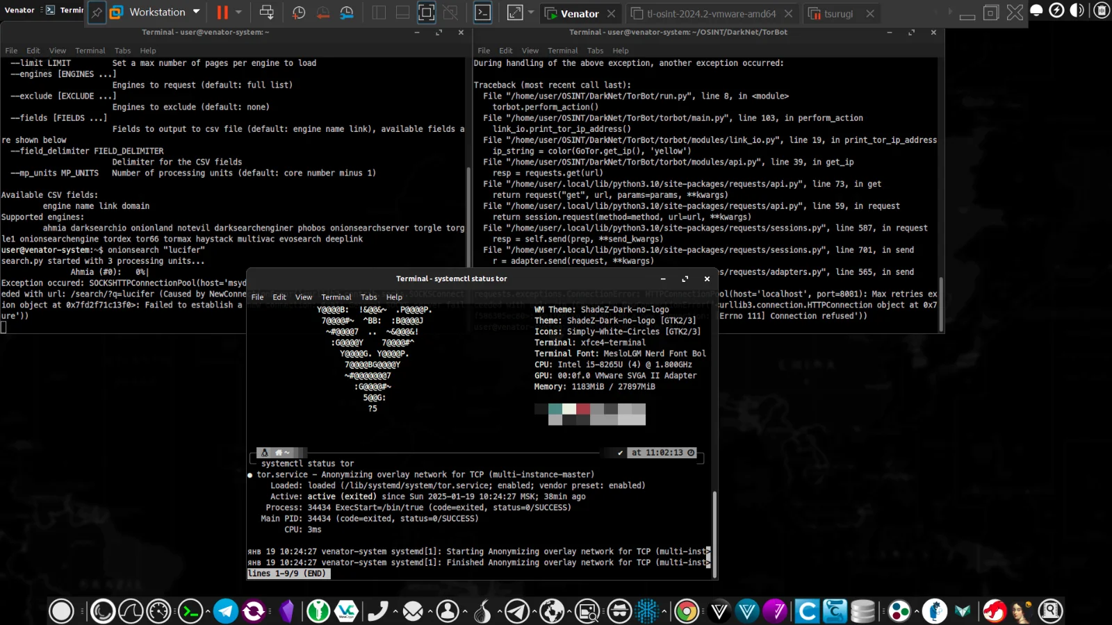Click the paper plane dock icon

click(517, 611)
